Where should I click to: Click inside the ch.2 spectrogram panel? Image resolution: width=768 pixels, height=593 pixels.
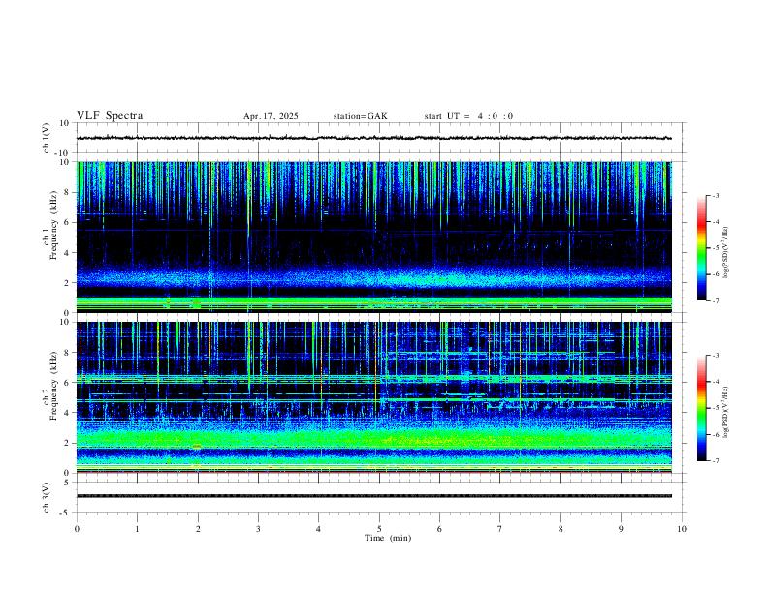[374, 397]
